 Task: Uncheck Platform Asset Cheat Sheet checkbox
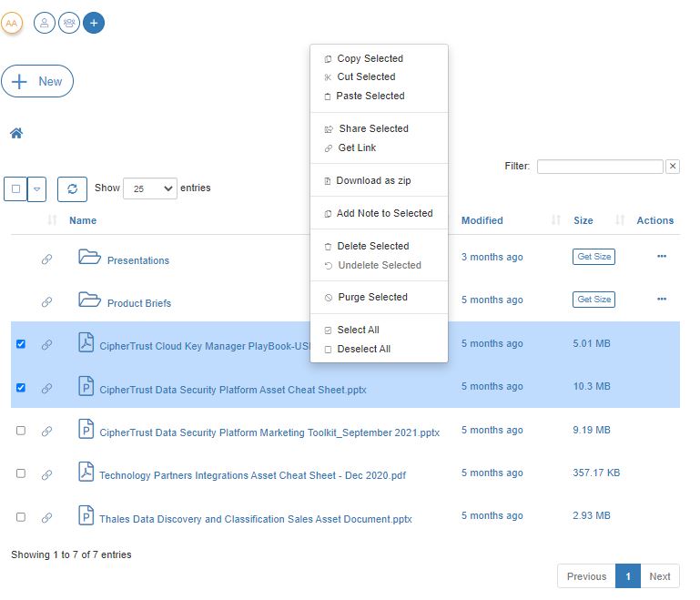coord(21,388)
